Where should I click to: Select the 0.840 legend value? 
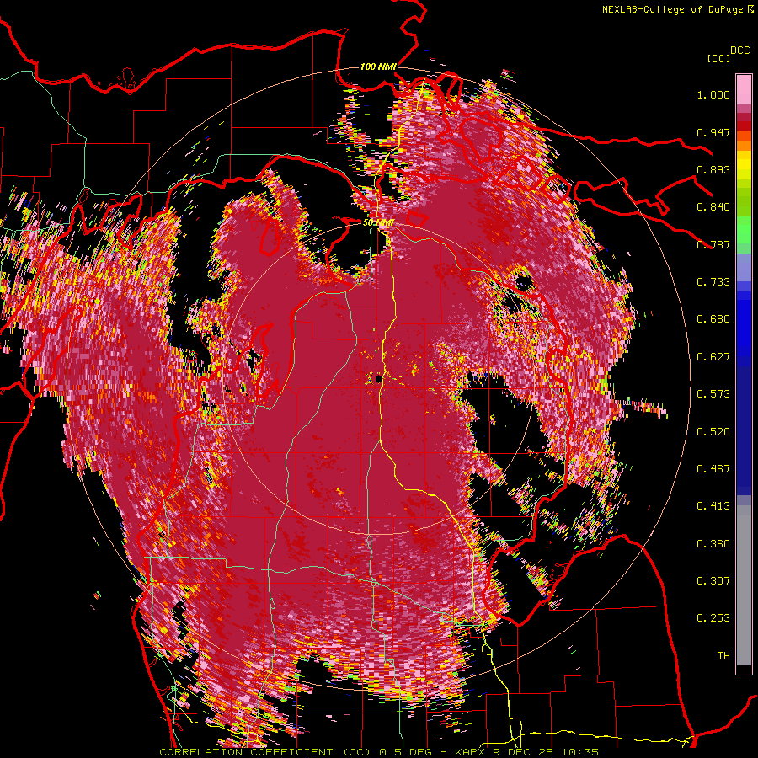713,207
